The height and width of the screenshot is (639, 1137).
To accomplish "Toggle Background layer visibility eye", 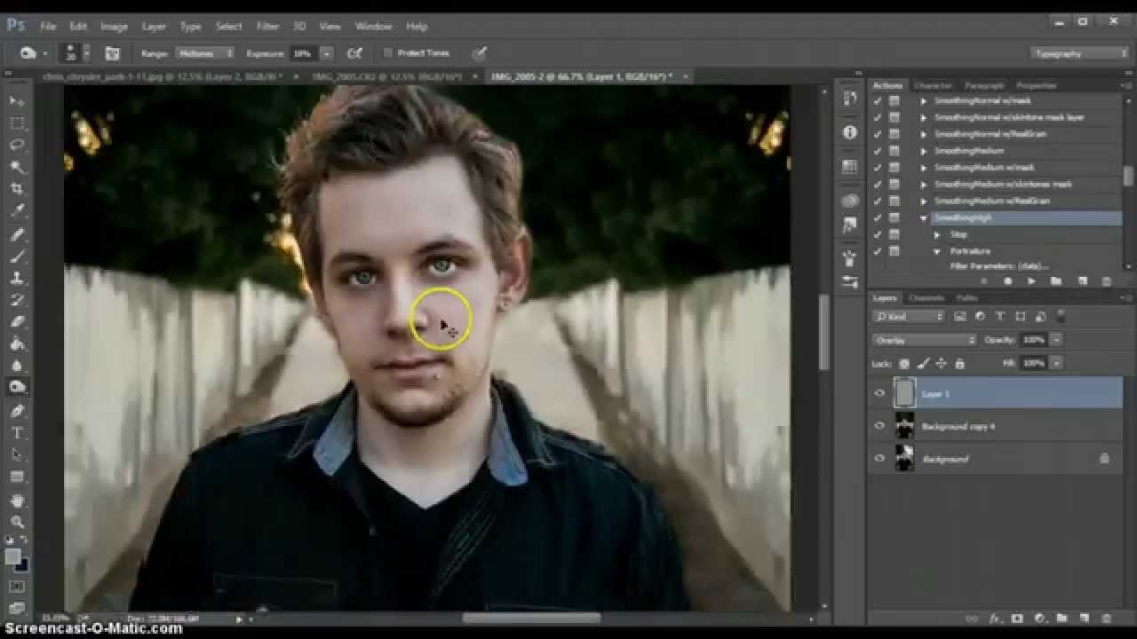I will pos(879,459).
